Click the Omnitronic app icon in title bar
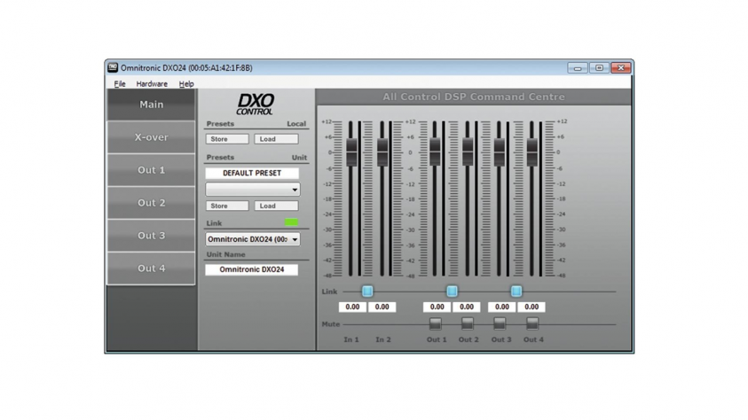The width and height of the screenshot is (748, 420). 113,67
